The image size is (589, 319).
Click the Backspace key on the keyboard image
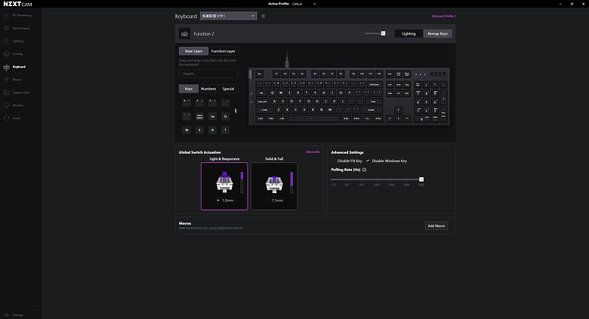(375, 84)
